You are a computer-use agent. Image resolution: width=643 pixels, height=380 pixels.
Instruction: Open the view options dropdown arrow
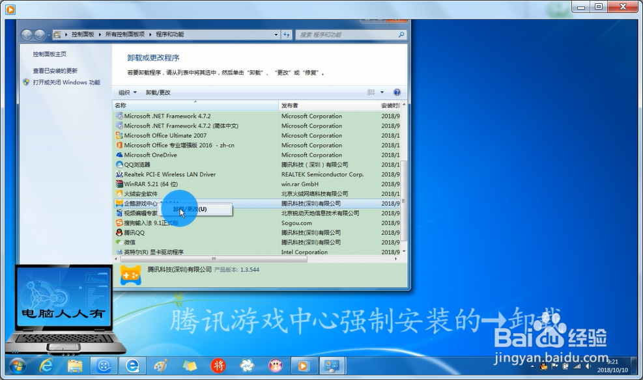[382, 92]
